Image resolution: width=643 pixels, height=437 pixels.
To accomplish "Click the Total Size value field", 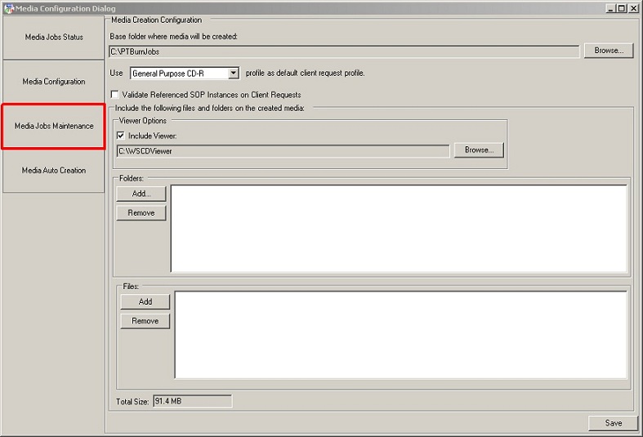I will [192, 401].
